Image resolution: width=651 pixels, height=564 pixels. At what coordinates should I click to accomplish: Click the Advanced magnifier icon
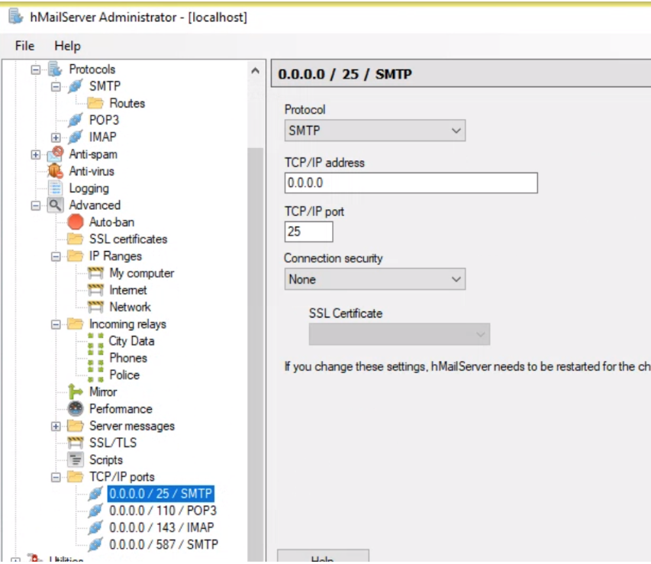55,205
